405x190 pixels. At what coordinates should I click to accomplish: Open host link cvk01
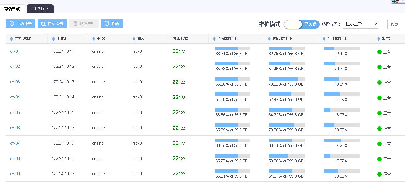(x=15, y=51)
